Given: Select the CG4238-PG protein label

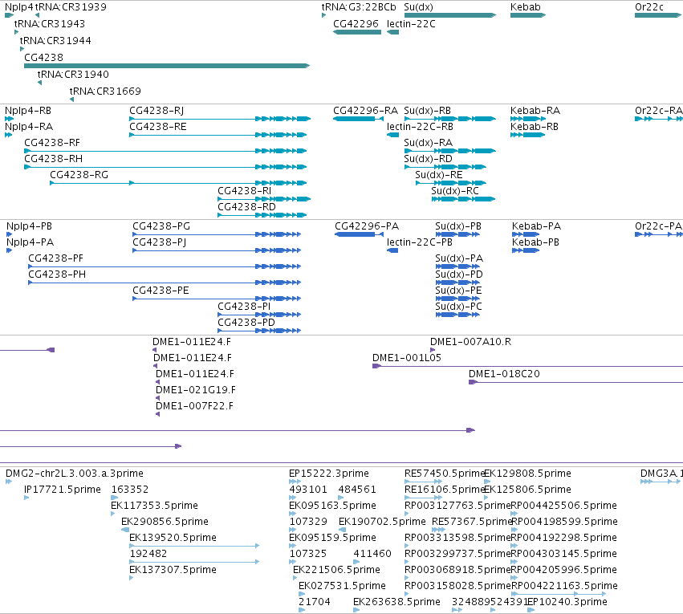Looking at the screenshot, I should (x=161, y=226).
